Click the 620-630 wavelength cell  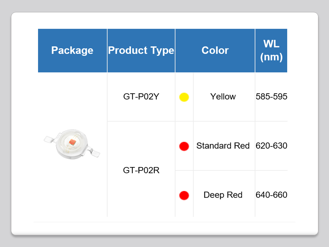[271, 146]
